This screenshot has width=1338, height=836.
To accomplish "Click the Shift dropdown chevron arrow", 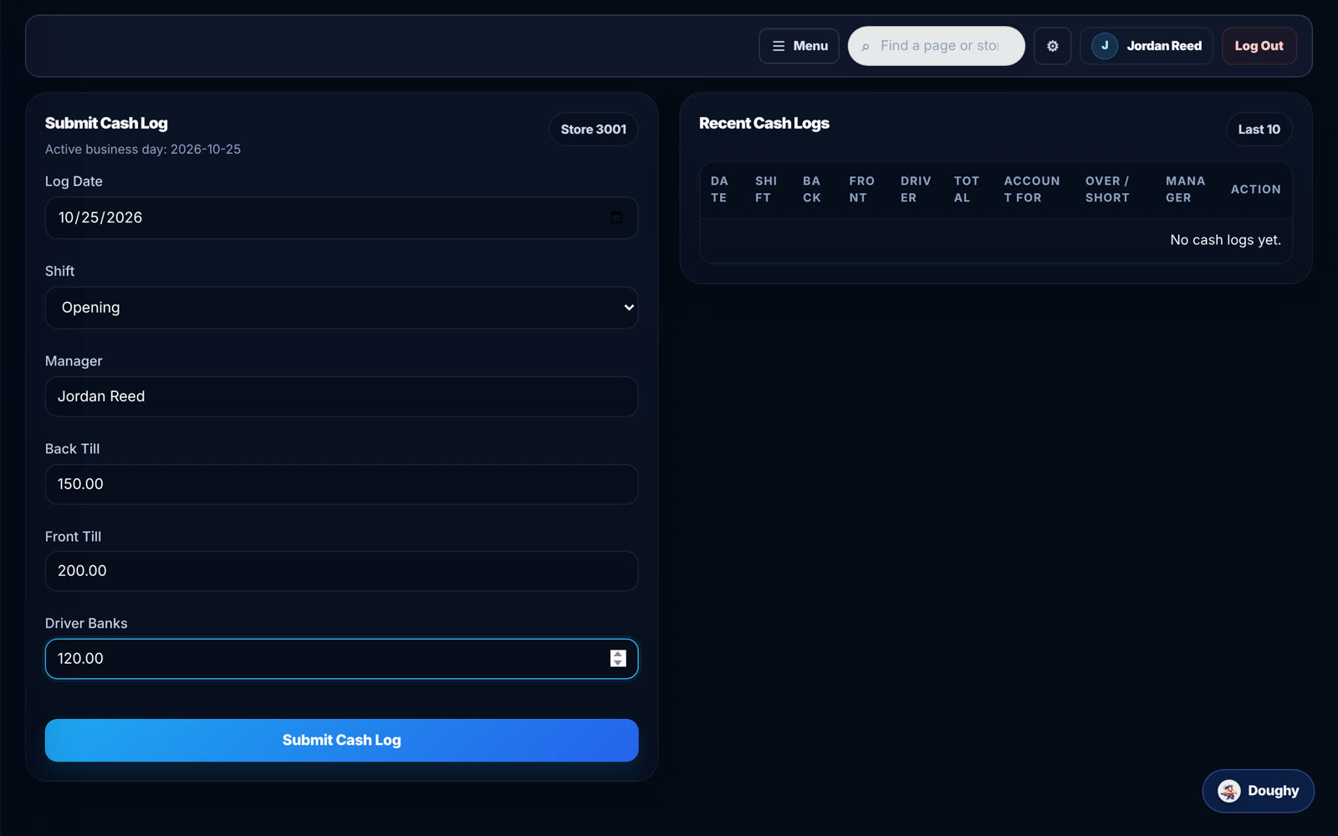I will coord(629,308).
